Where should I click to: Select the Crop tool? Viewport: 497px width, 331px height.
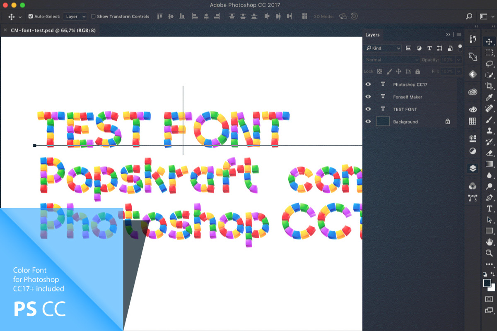(x=489, y=86)
